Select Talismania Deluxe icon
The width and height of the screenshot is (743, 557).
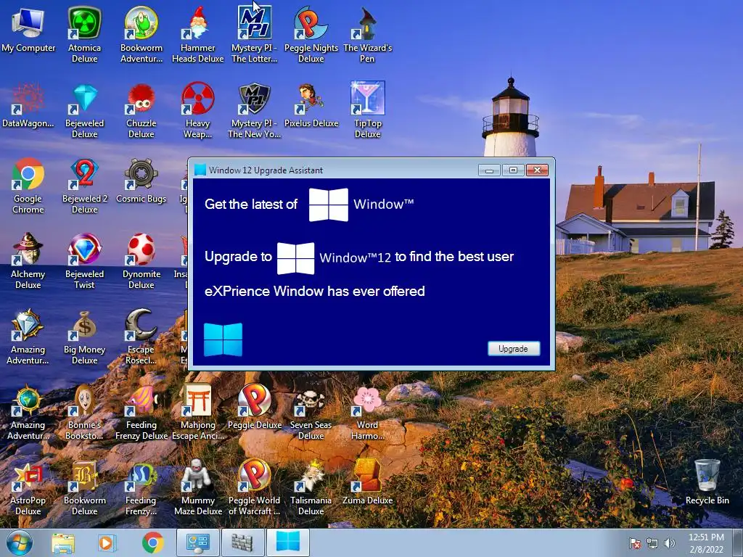point(311,487)
